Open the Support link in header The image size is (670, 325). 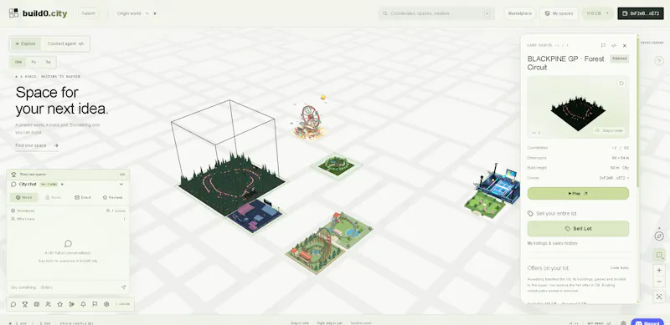(89, 13)
